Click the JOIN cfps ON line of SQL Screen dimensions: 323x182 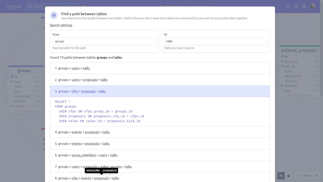point(96,111)
